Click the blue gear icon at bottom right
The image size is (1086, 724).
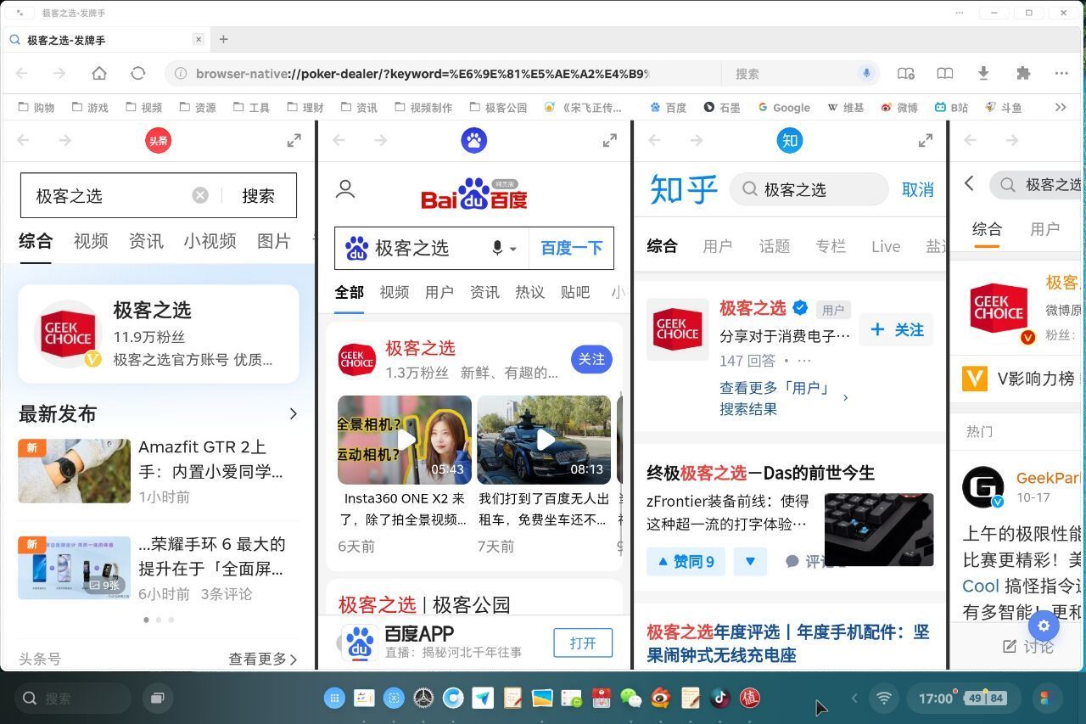(1044, 626)
